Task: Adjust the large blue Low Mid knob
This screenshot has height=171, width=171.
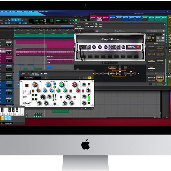Action: pos(48,85)
